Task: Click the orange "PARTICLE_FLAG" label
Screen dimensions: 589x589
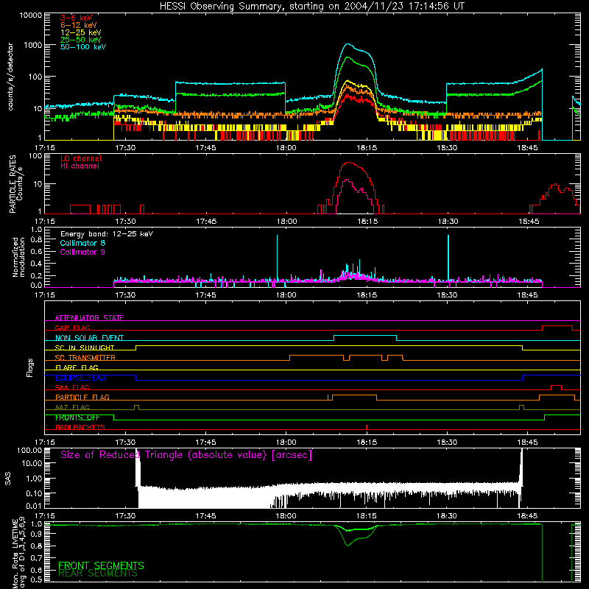Action: pyautogui.click(x=82, y=397)
